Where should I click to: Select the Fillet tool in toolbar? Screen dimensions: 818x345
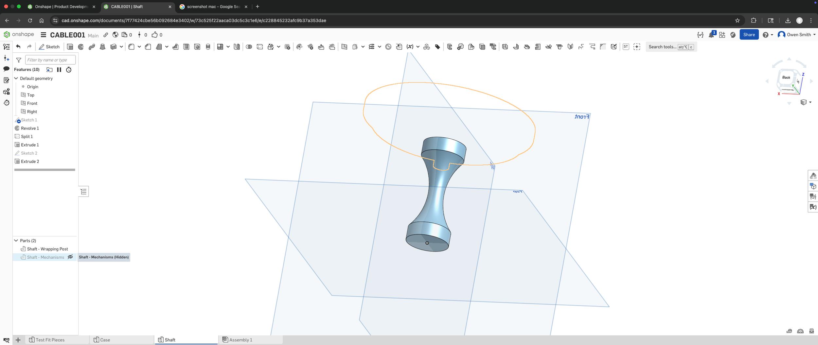point(131,47)
